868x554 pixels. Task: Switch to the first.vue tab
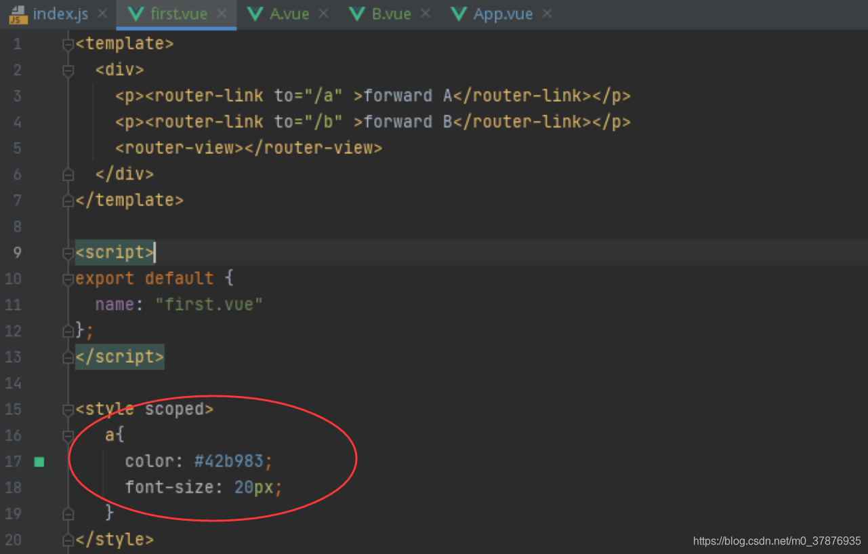click(176, 14)
